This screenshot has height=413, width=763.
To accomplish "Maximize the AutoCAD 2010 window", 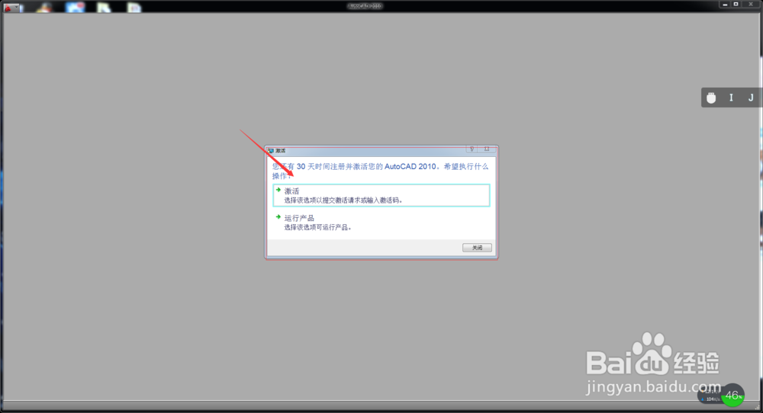I will pyautogui.click(x=736, y=5).
